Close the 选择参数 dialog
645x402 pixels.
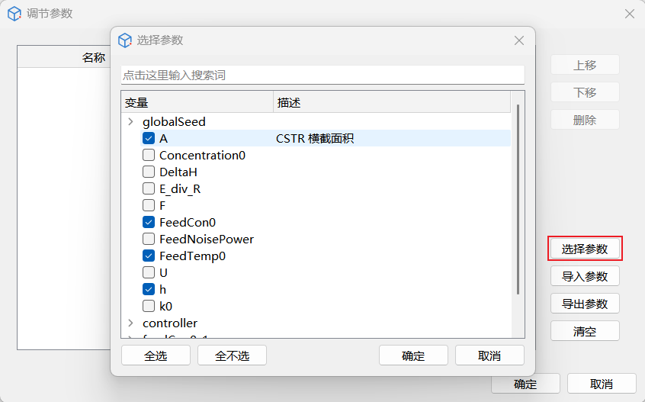pos(519,40)
